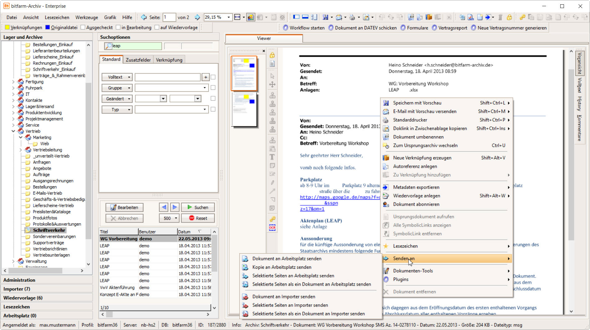This screenshot has width=590, height=330.
Task: Click the EDIT rename document toolbar icon
Action: [x=411, y=17]
